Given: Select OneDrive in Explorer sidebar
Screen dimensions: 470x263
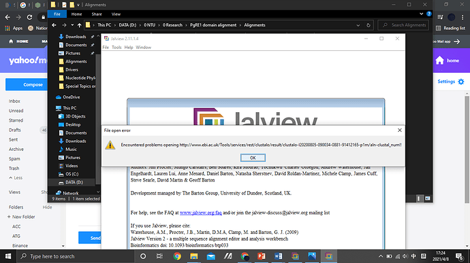Looking at the screenshot, I should point(71,97).
